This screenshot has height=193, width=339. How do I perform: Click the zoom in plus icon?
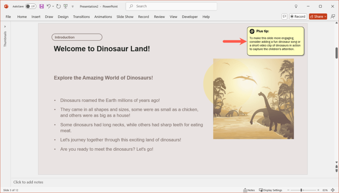(318, 190)
